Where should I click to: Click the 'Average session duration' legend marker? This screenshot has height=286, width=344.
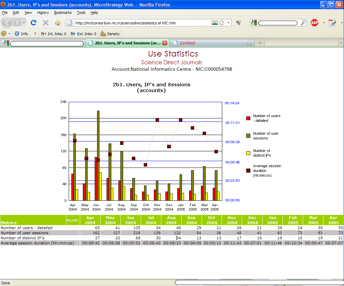click(248, 171)
